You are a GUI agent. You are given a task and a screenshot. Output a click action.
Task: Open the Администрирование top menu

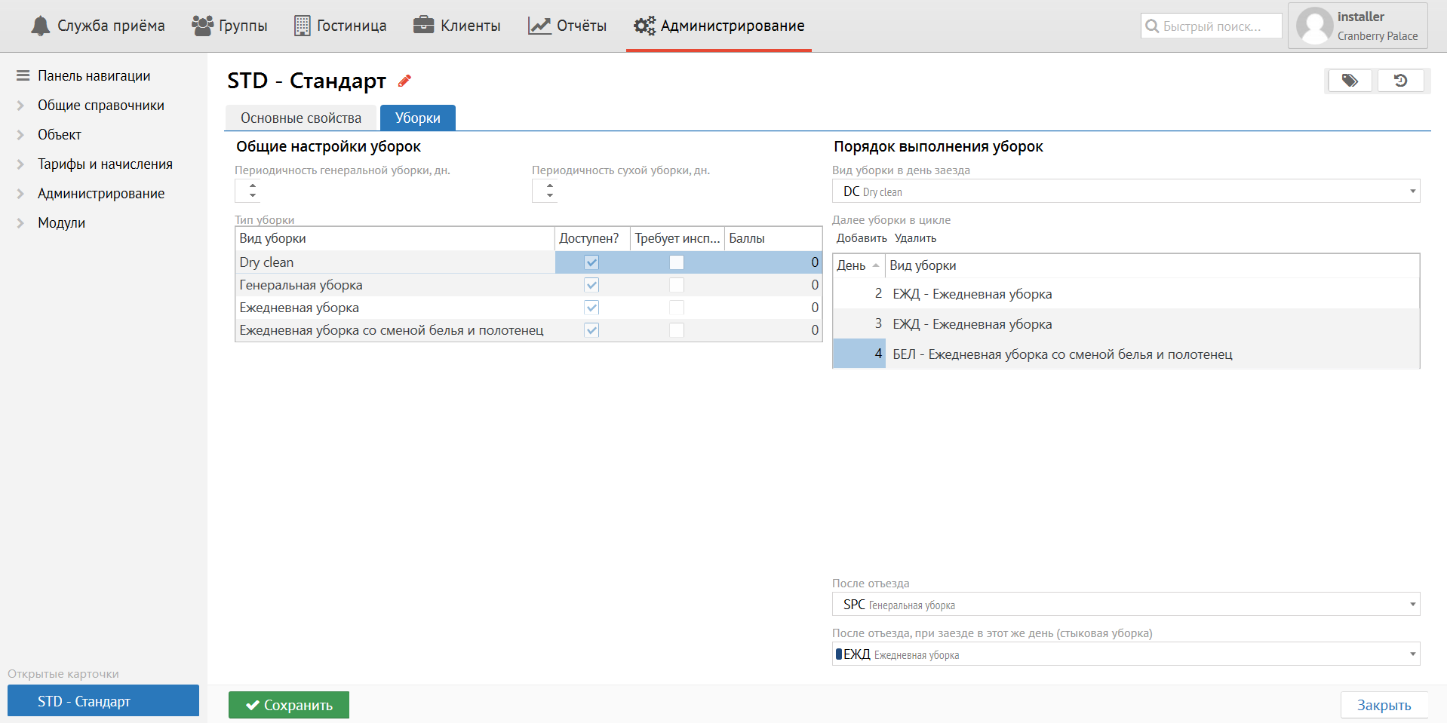[719, 26]
